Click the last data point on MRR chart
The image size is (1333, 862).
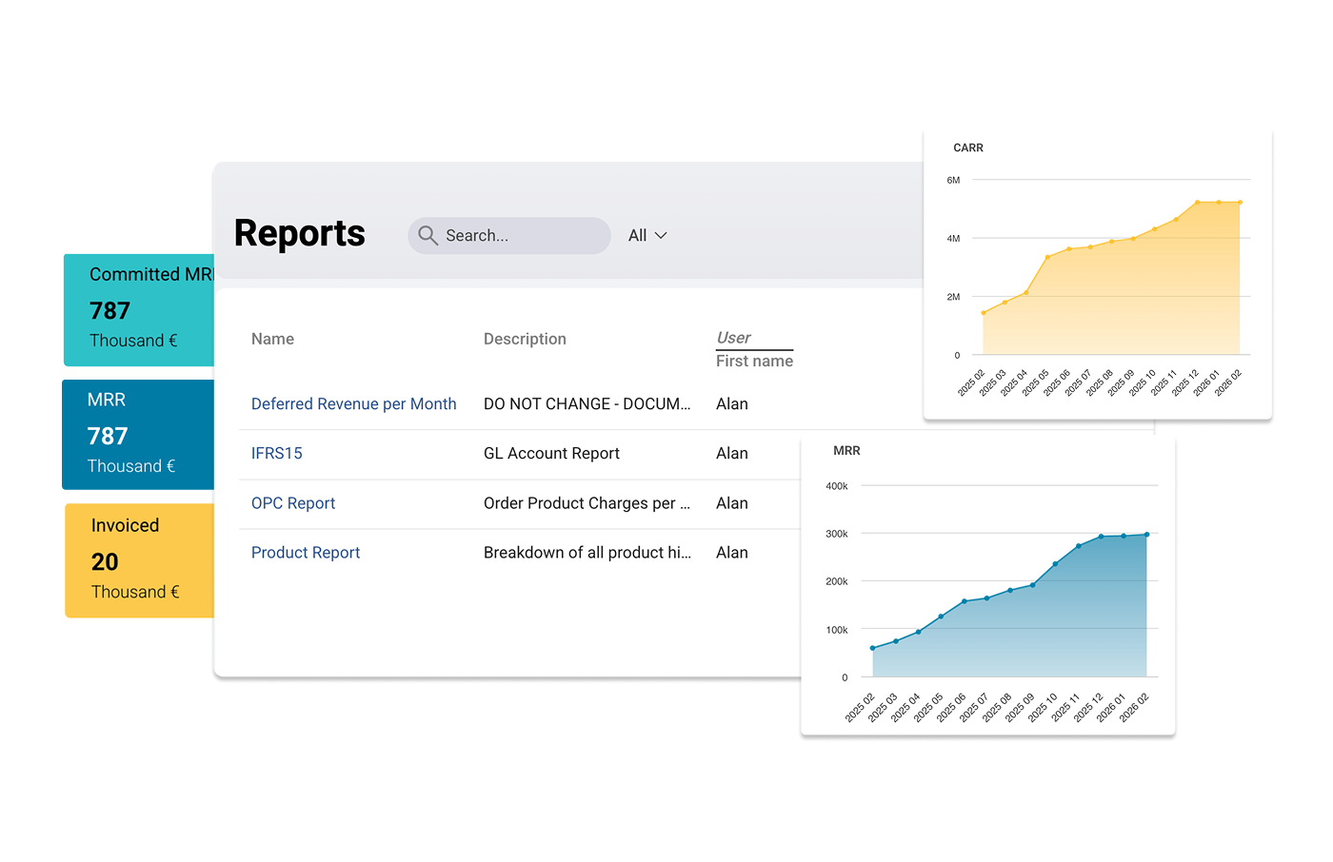(1146, 535)
